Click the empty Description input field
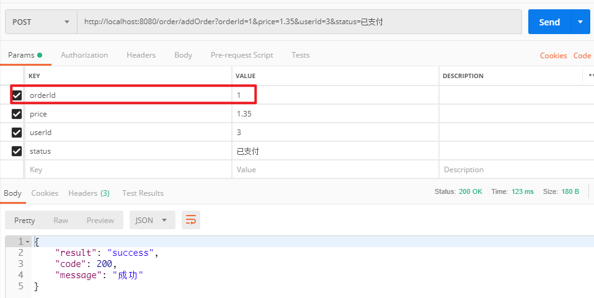 pos(516,170)
